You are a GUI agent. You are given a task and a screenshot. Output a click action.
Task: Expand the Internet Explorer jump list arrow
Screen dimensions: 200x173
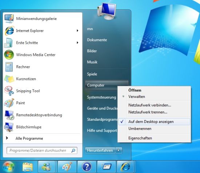point(77,31)
